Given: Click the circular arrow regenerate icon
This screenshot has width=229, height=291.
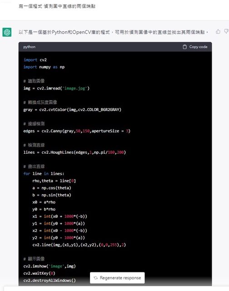Looking at the screenshot, I should tap(95, 278).
